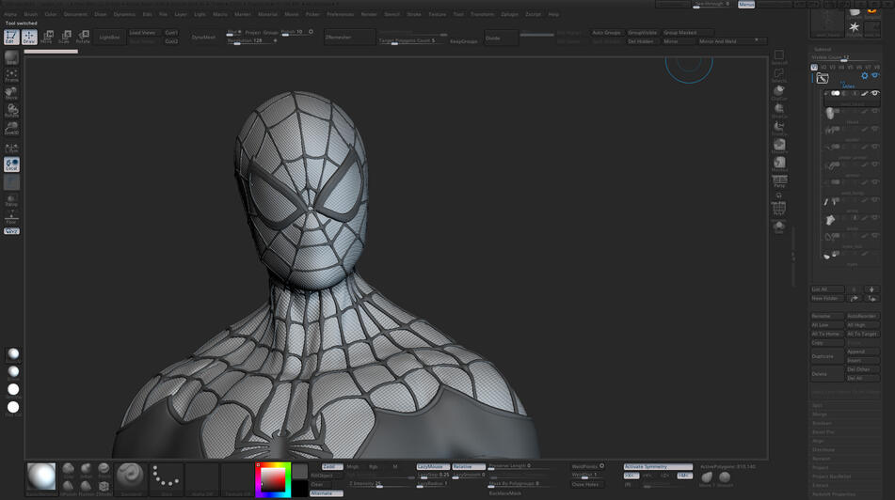Image resolution: width=895 pixels, height=500 pixels.
Task: Adjust the Z Intensity slider
Action: [380, 484]
